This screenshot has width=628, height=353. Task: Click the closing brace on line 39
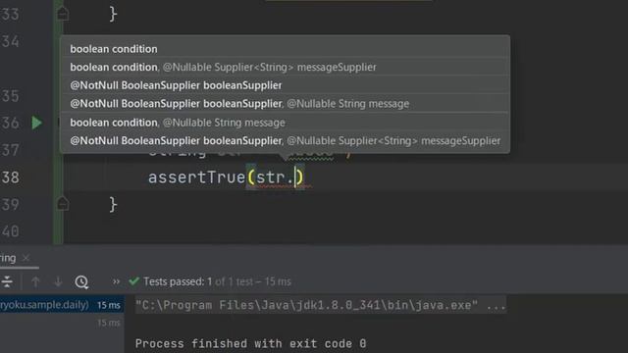[114, 205]
